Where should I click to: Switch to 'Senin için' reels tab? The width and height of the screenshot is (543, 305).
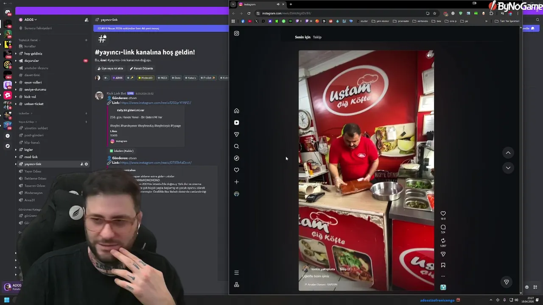302,37
